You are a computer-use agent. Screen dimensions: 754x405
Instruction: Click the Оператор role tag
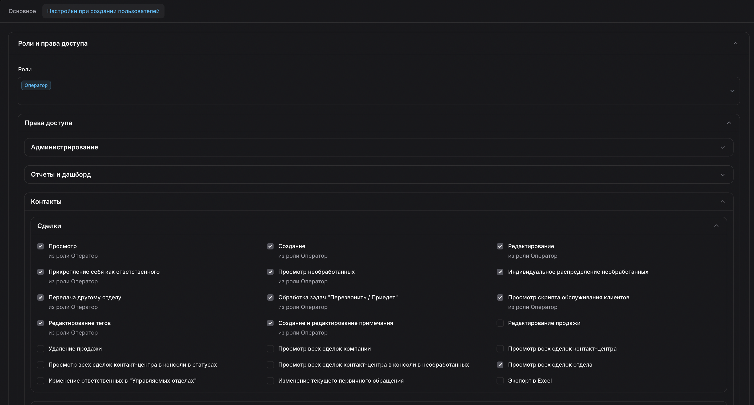36,85
